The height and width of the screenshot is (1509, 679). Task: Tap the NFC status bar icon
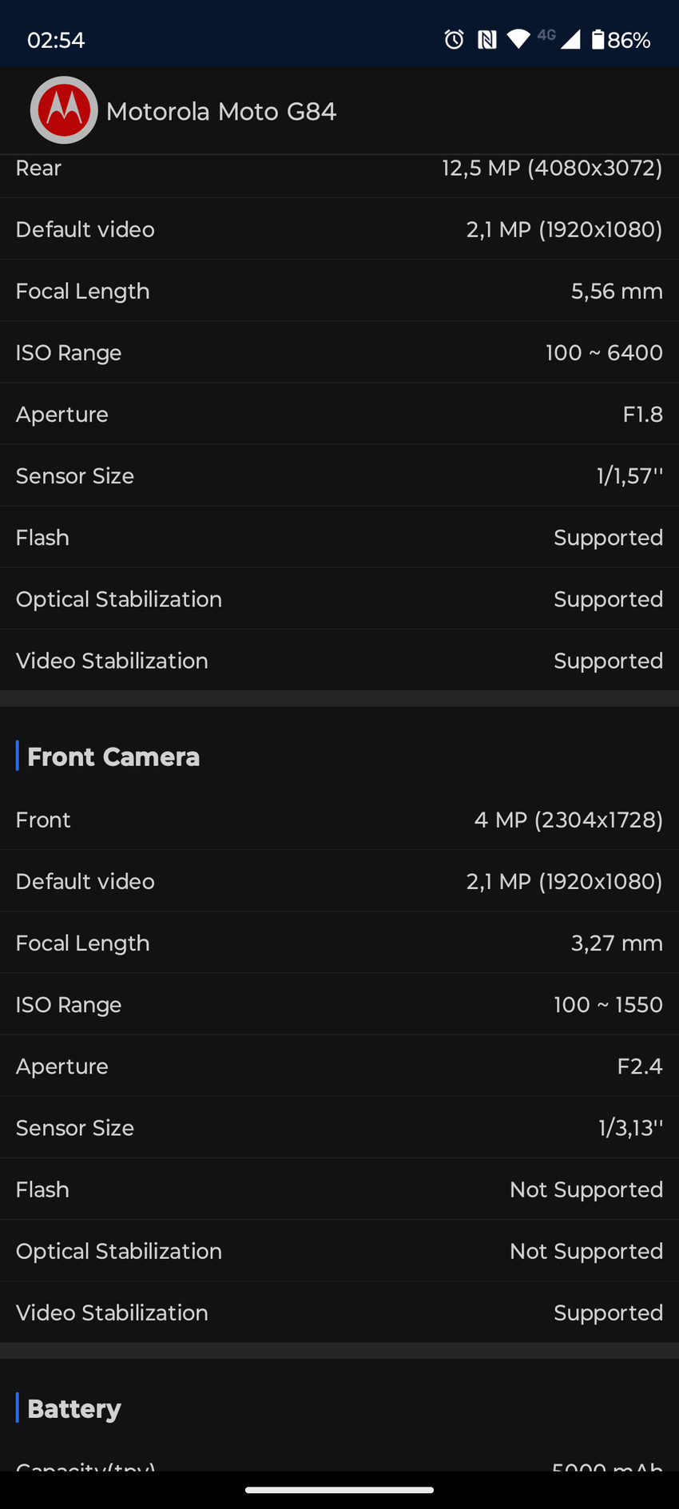click(x=486, y=39)
